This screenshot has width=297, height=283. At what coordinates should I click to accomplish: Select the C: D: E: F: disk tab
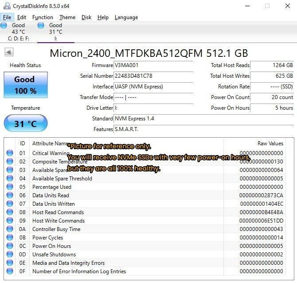click(x=19, y=32)
